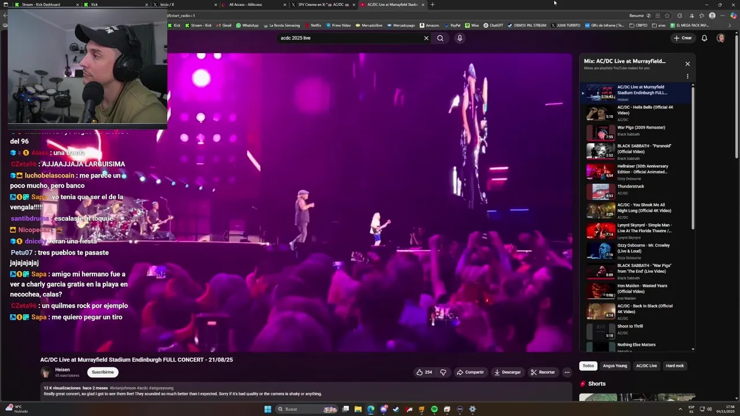Play AC/DC Back In Black entry
This screenshot has height=416, width=740.
point(636,311)
